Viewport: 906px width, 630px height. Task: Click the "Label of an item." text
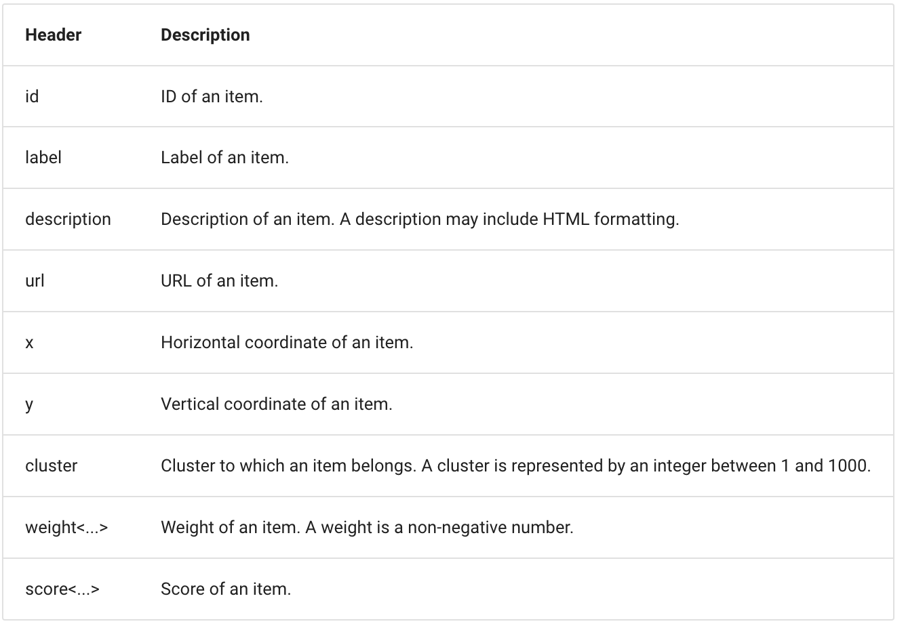[x=224, y=158]
